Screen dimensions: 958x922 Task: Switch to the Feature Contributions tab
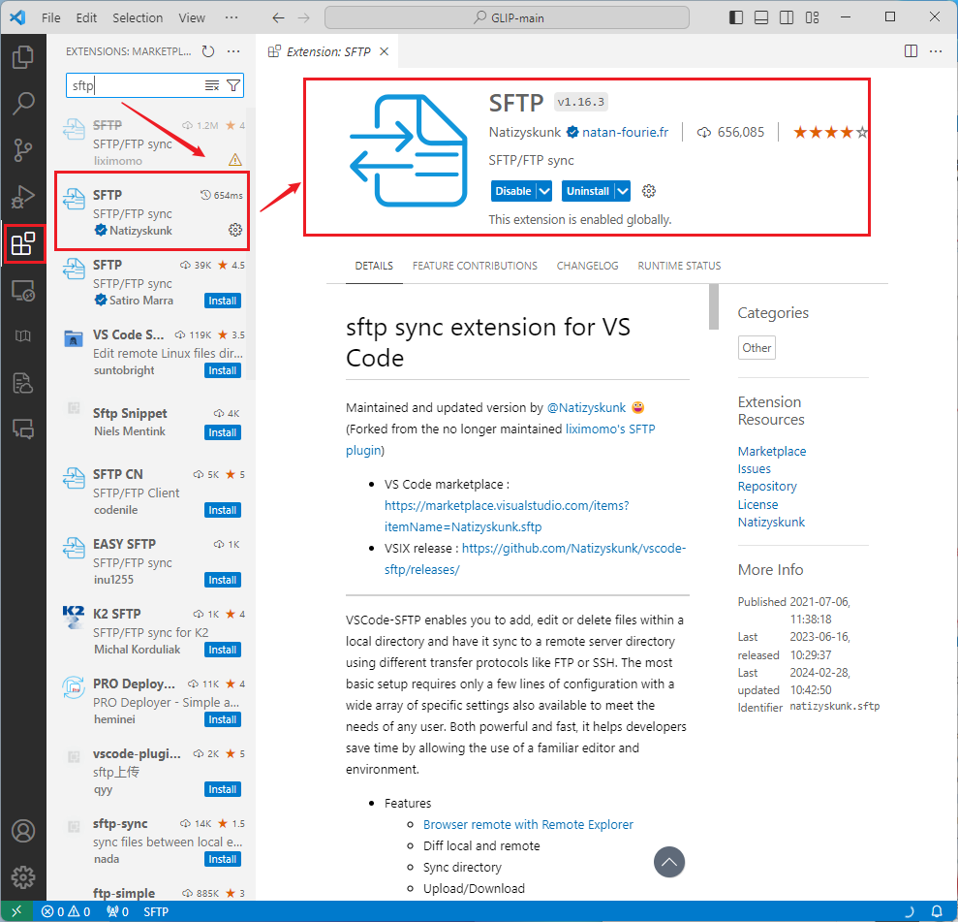tap(475, 266)
